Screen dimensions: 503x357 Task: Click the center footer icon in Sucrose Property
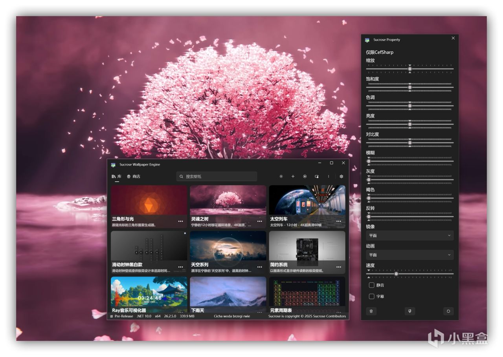pos(410,311)
